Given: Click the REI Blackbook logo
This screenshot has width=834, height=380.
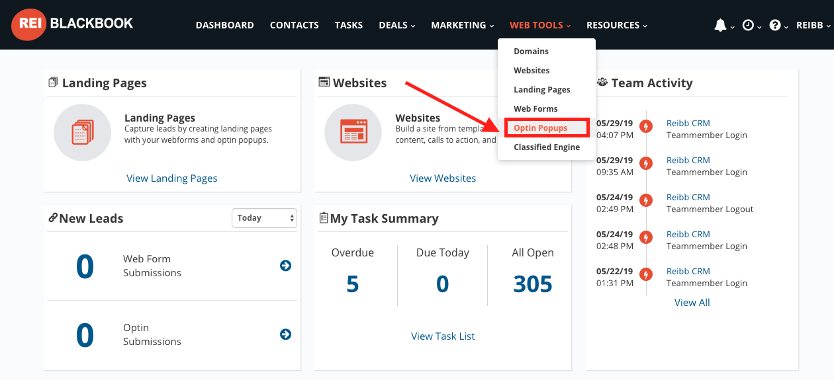Looking at the screenshot, I should 72,24.
